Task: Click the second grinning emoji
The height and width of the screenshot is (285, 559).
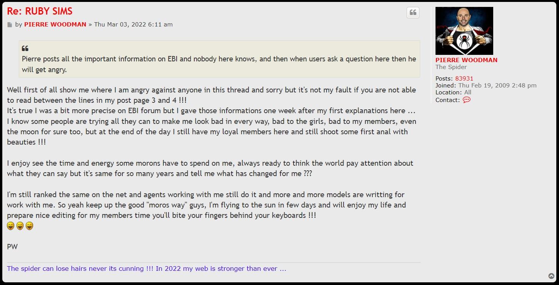Action: tap(20, 226)
